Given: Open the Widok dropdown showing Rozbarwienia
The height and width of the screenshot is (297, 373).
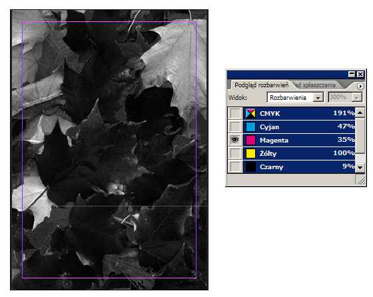Looking at the screenshot, I should (x=295, y=97).
